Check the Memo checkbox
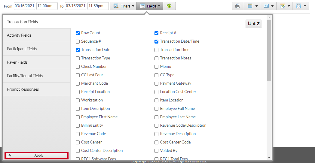 coord(157,67)
